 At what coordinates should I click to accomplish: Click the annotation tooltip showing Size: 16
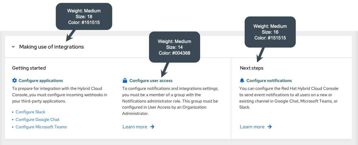270,32
